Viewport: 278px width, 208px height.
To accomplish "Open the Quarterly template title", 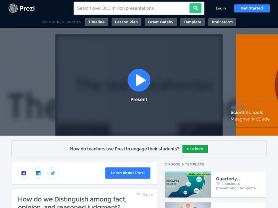I will [x=228, y=179].
